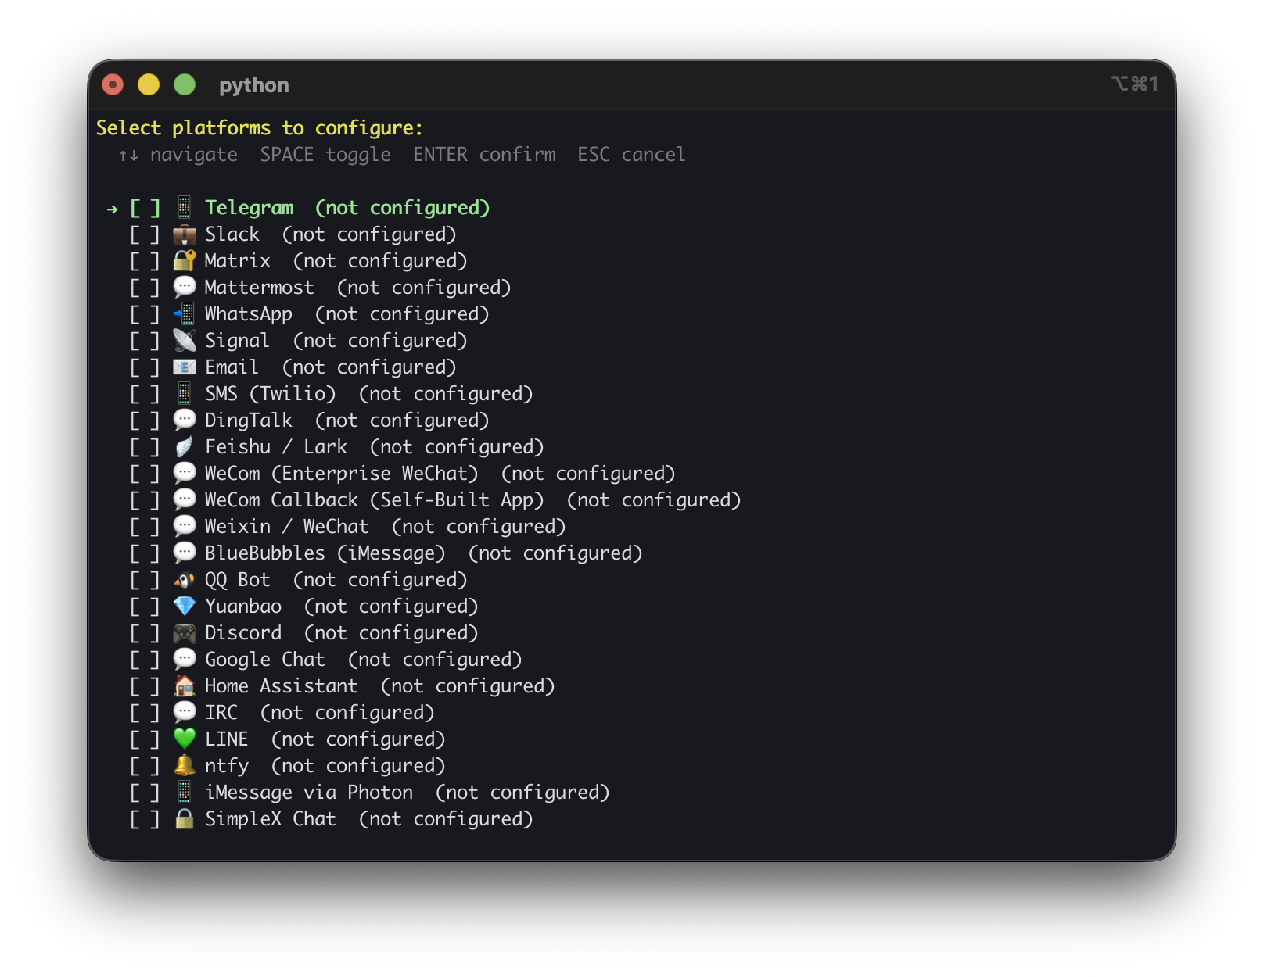Toggle the Weixin / WeChat checkbox
Screen dimensions: 1264x977
[145, 527]
